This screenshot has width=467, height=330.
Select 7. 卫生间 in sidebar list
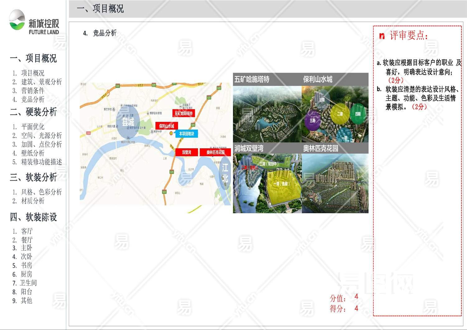click(25, 283)
